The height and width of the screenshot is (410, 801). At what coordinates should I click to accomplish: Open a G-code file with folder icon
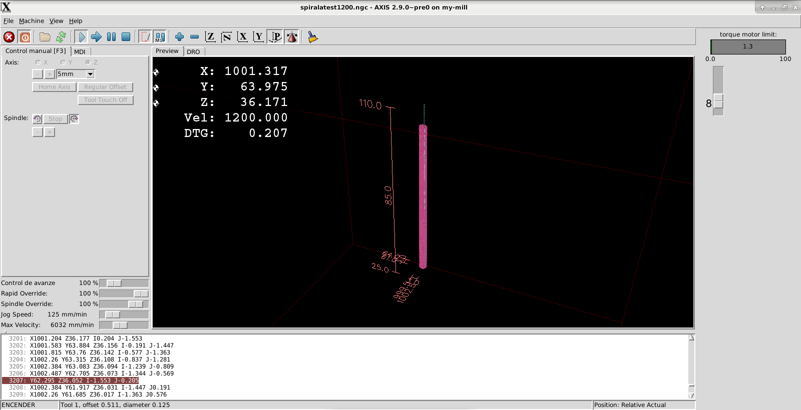[x=45, y=37]
